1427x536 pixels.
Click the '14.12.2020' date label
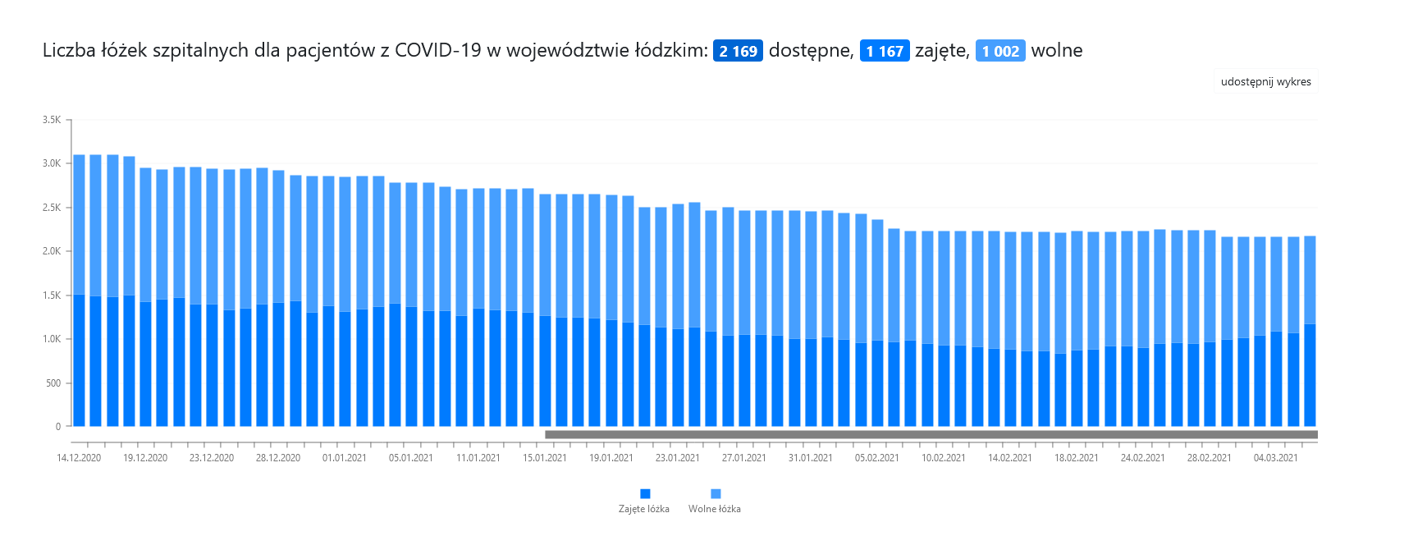click(79, 458)
